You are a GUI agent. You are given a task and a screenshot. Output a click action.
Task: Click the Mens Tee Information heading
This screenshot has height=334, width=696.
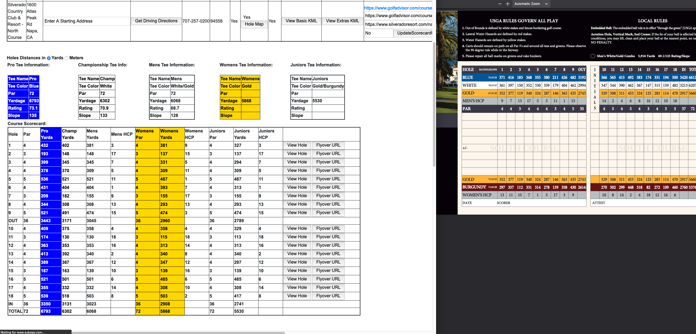[x=172, y=65]
